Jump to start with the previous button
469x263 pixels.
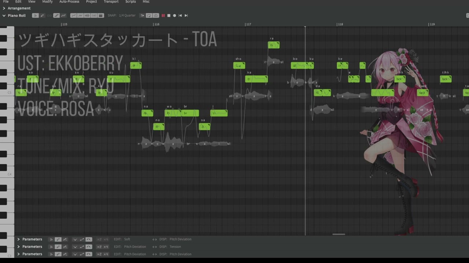point(180,15)
